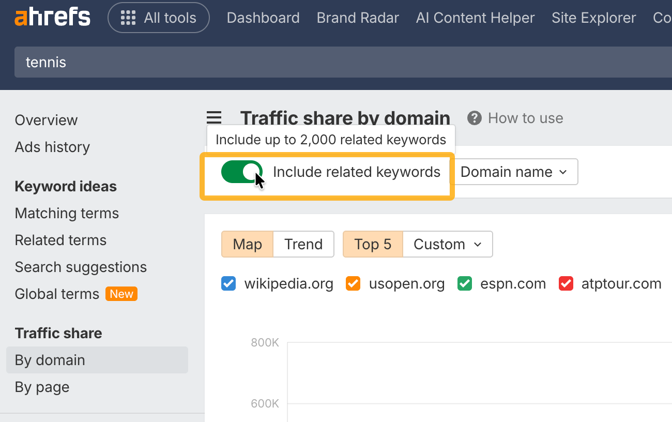Click the New badge beside Global terms
The image size is (672, 422).
pyautogui.click(x=121, y=294)
